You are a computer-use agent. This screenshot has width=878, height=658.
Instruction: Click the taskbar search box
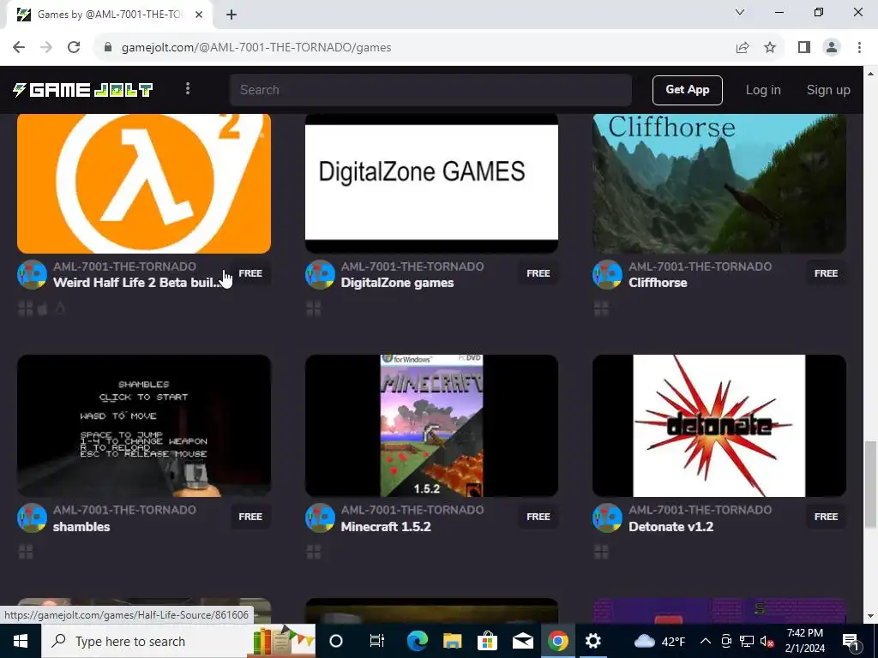[178, 641]
